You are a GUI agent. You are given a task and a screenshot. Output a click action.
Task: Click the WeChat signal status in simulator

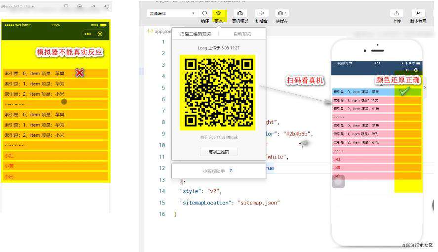click(x=17, y=25)
